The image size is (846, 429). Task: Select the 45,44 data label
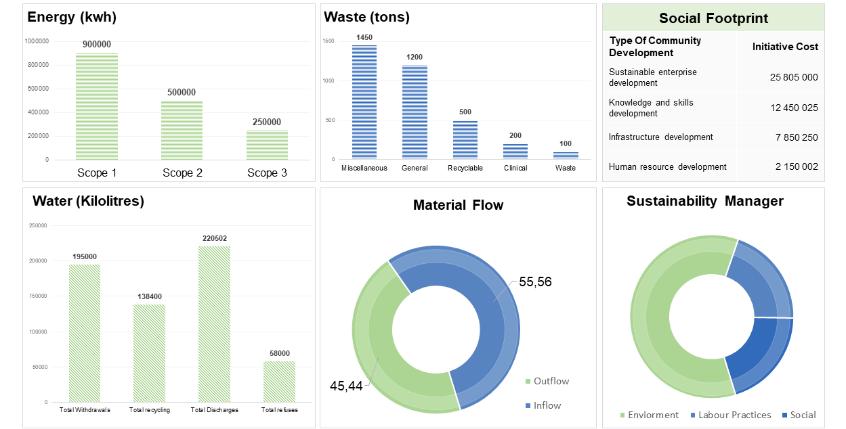(x=346, y=386)
